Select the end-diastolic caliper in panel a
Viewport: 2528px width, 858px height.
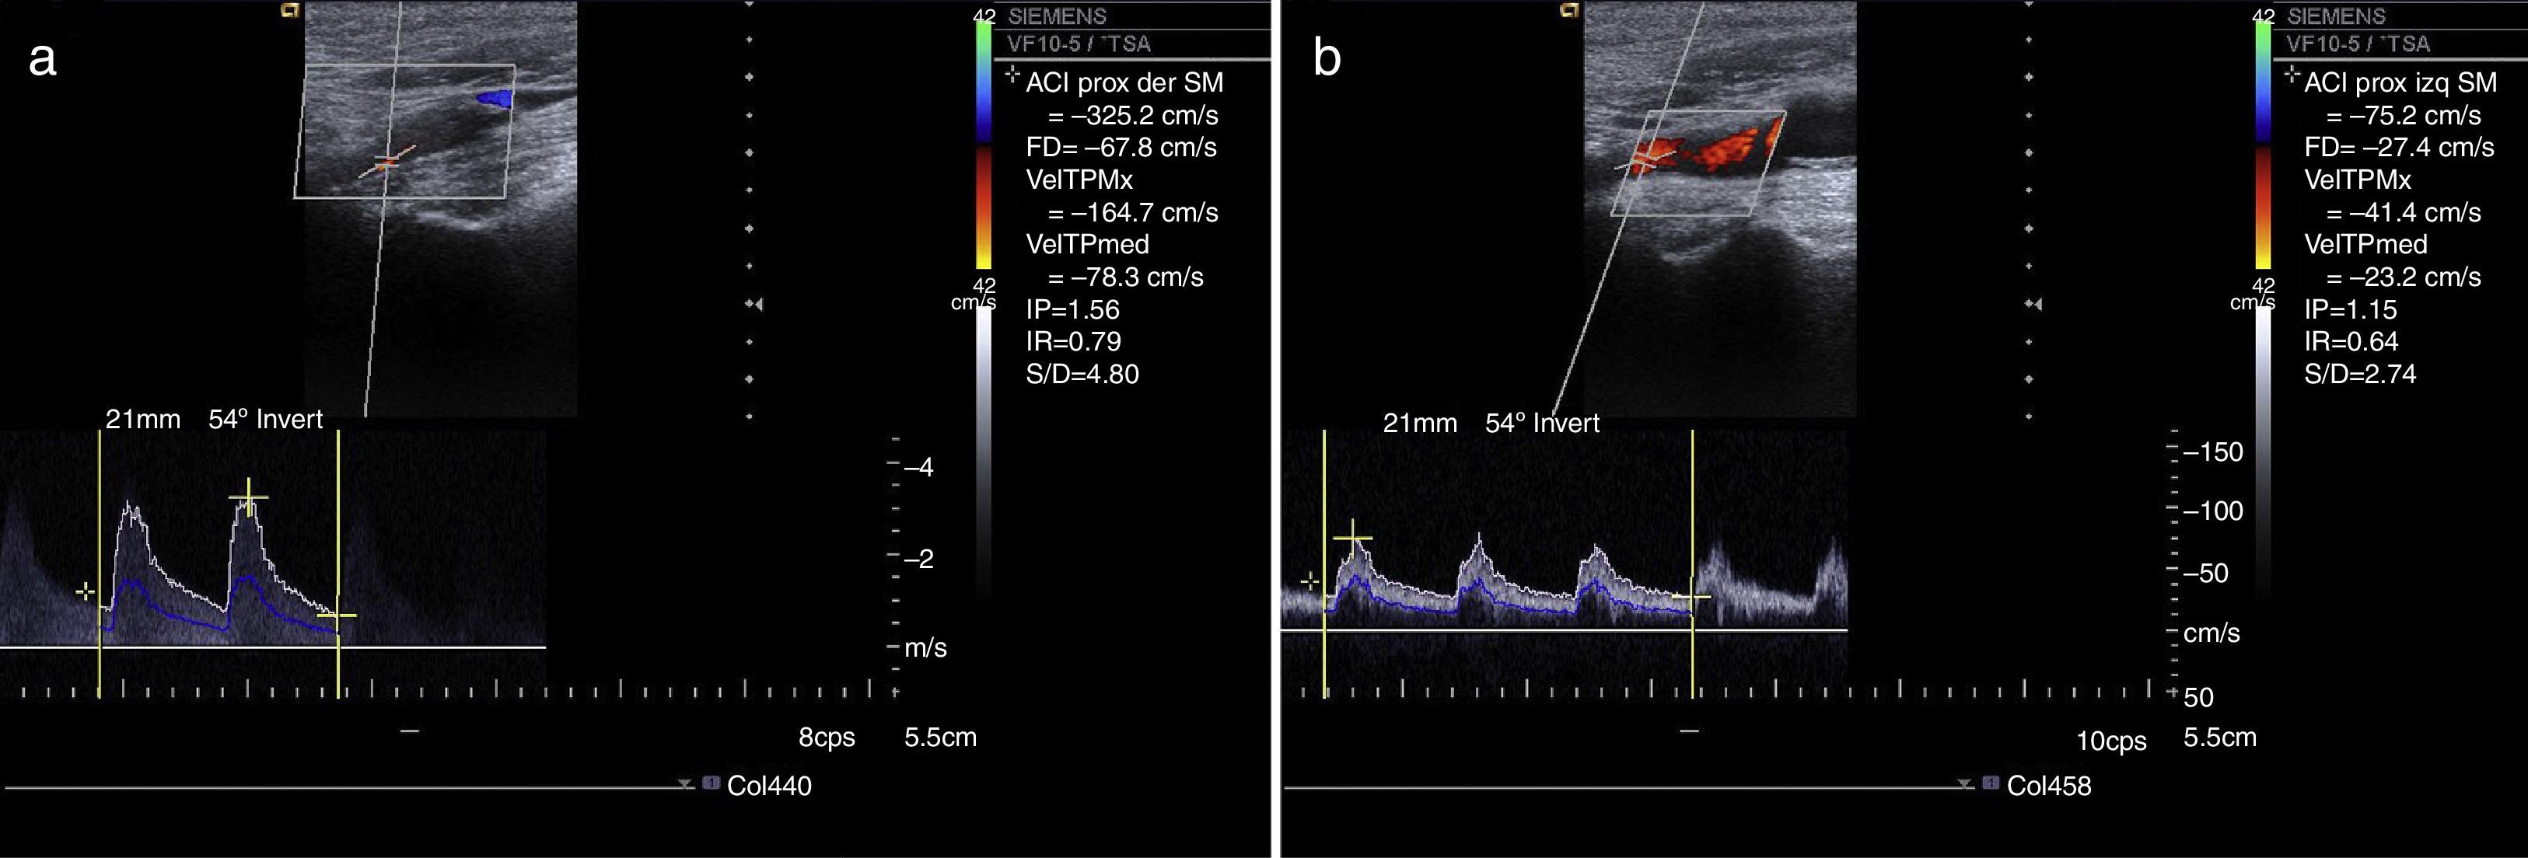(337, 616)
